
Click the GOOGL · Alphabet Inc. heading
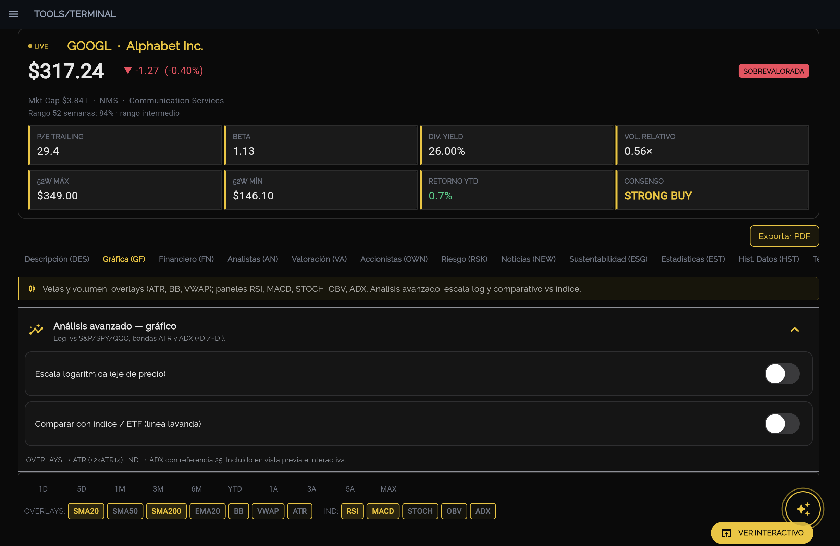(135, 46)
